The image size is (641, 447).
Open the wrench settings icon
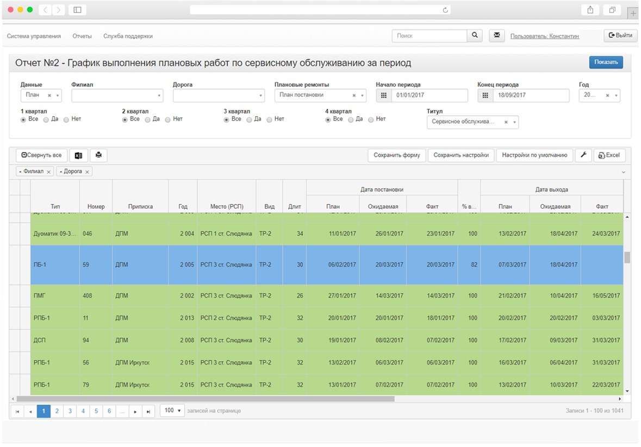pos(583,155)
